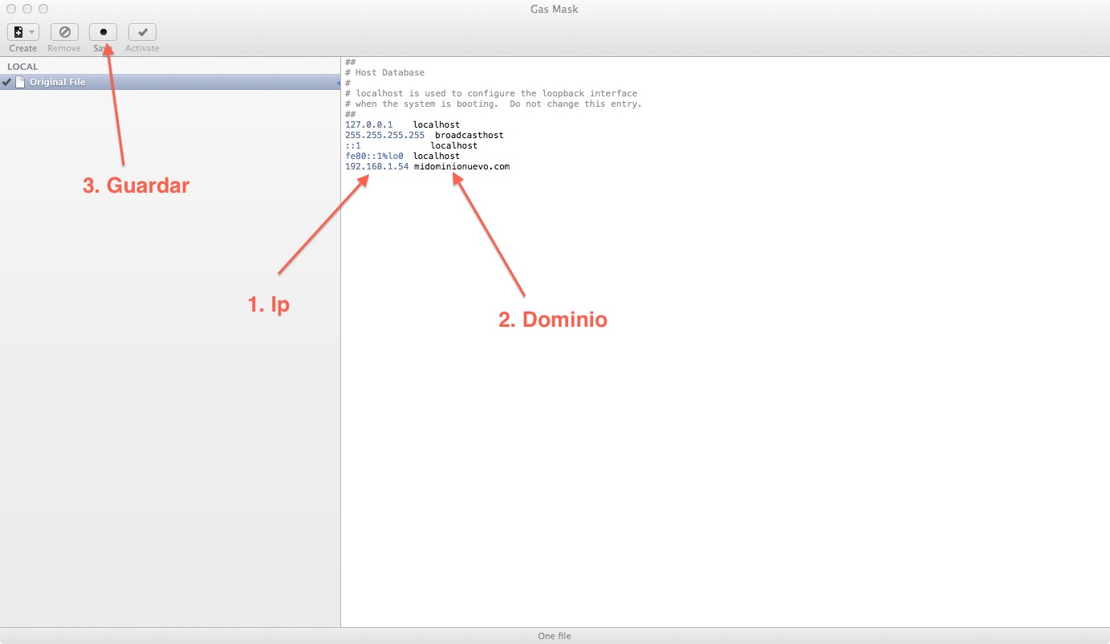Click the broadcasthost entry in the editor

point(469,136)
